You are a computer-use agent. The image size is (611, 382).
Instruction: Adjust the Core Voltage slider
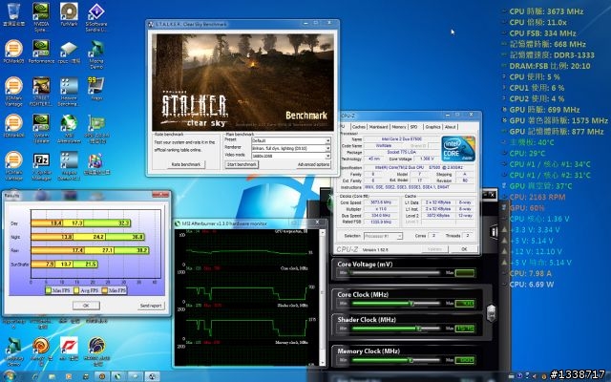(x=394, y=272)
